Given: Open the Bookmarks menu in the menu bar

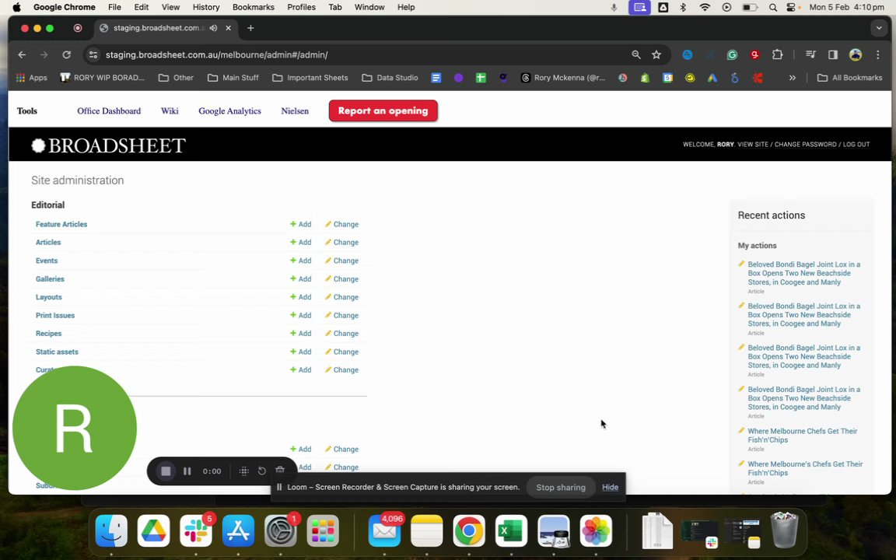Looking at the screenshot, I should pyautogui.click(x=253, y=7).
